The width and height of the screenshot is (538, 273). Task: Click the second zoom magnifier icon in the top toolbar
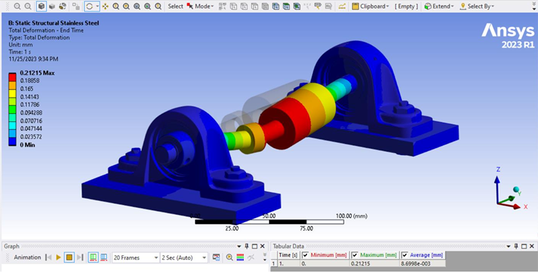(28, 6)
